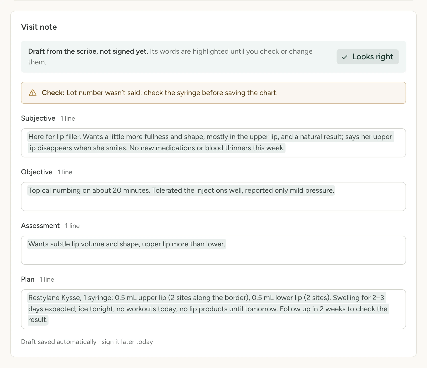The height and width of the screenshot is (368, 427).
Task: Click the 'Draft saved automatically' status text
Action: [87, 342]
